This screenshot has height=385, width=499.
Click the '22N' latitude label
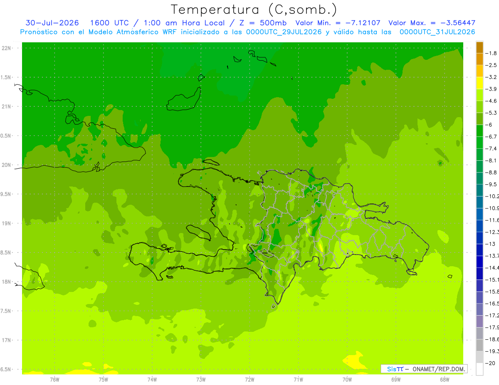[7, 48]
